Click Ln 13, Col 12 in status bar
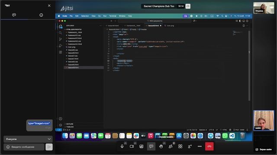 [x=192, y=130]
